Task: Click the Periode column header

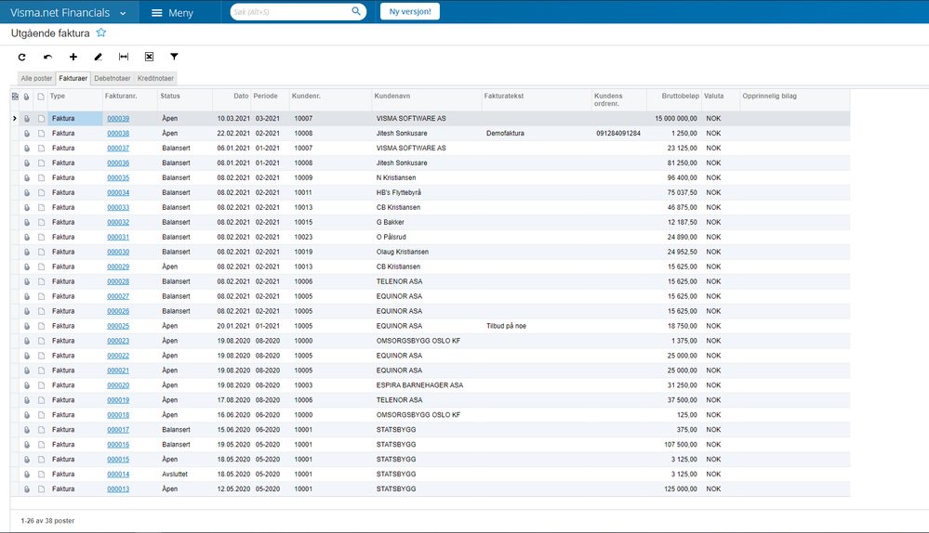Action: (265, 96)
